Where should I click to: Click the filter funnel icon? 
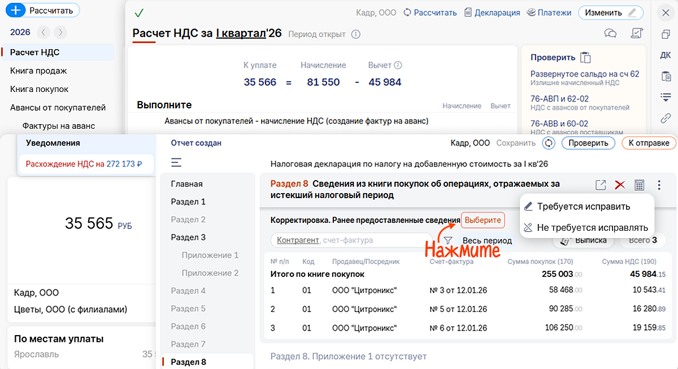tap(448, 240)
